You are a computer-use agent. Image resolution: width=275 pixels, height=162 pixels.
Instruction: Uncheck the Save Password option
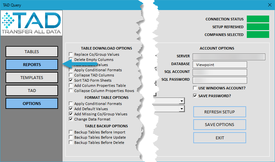click(195, 96)
